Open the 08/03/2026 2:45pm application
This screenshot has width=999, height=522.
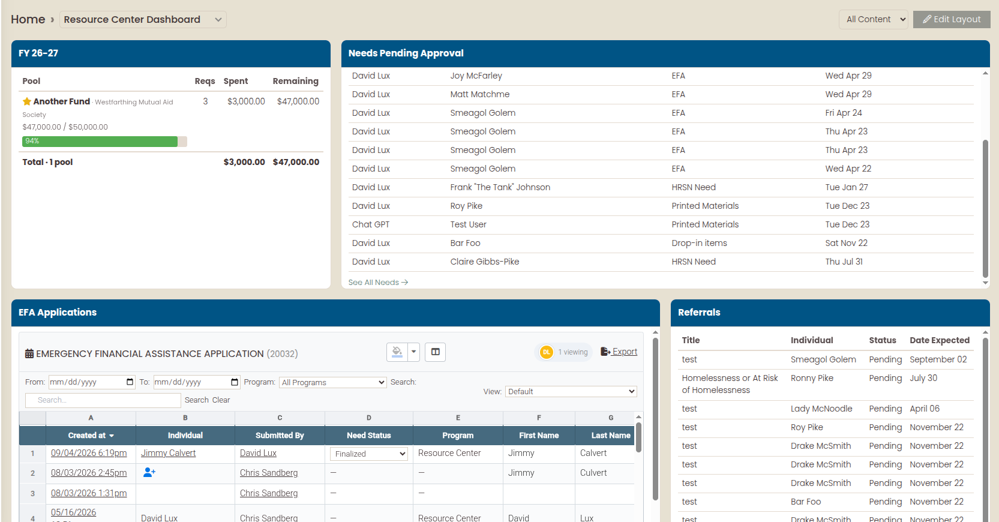pyautogui.click(x=89, y=473)
